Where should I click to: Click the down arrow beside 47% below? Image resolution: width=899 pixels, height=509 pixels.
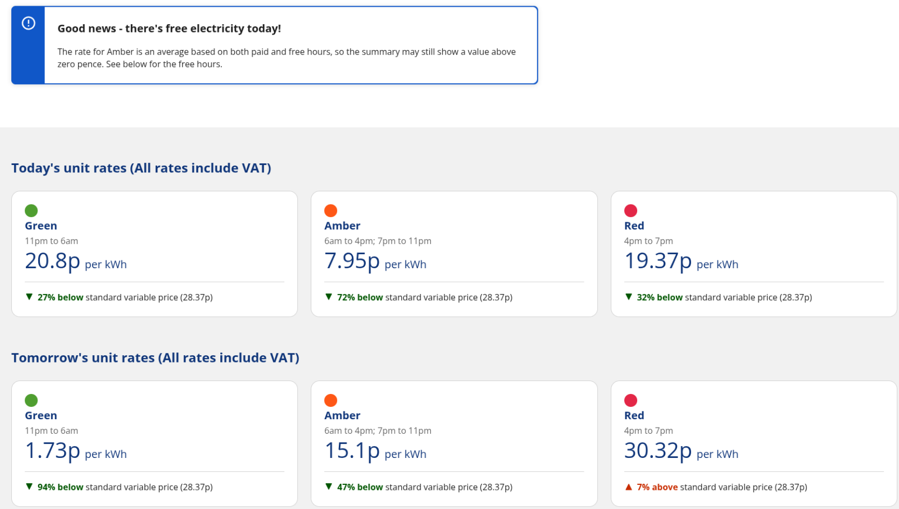329,487
